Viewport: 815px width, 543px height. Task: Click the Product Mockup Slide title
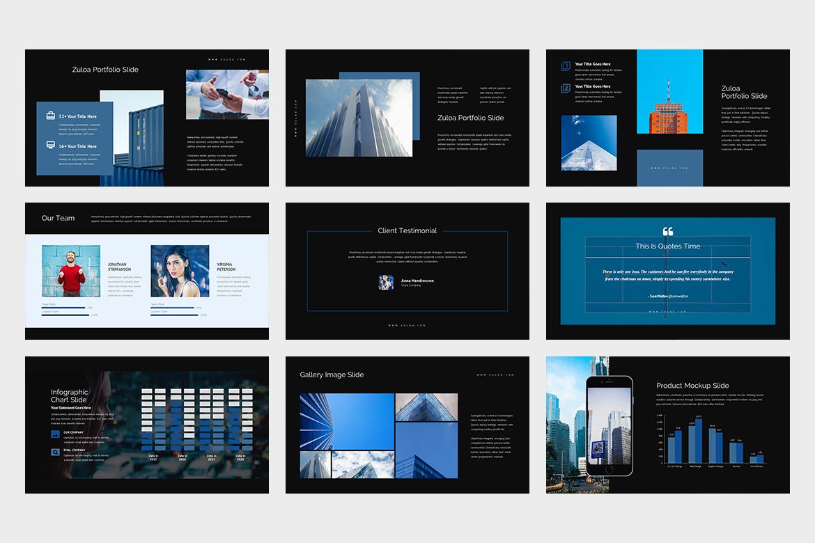692,385
